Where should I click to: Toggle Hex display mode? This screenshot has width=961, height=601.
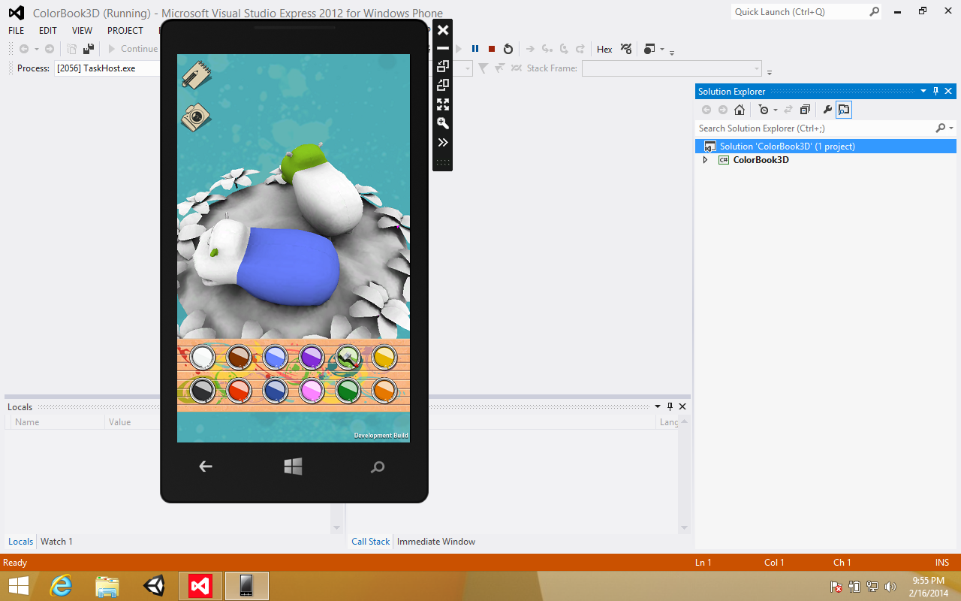click(x=604, y=49)
